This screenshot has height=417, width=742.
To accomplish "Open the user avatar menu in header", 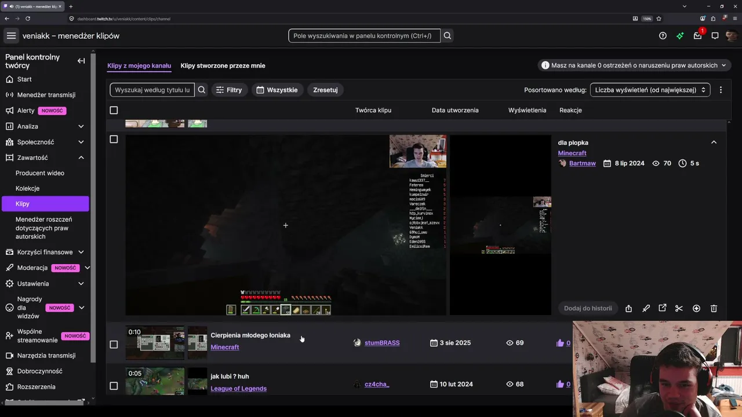I will 732,36.
